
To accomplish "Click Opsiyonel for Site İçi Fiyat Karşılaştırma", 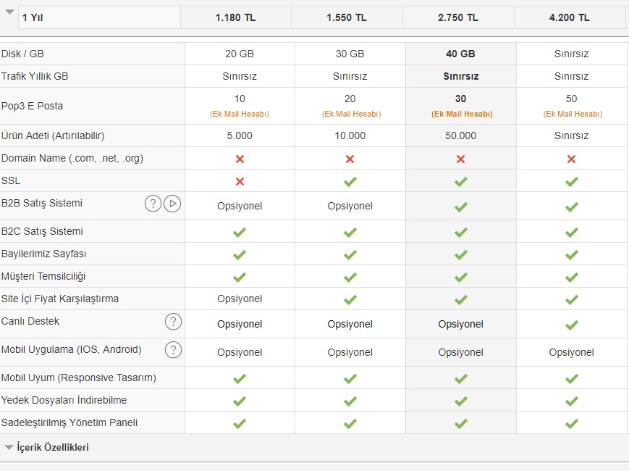I will [x=240, y=299].
